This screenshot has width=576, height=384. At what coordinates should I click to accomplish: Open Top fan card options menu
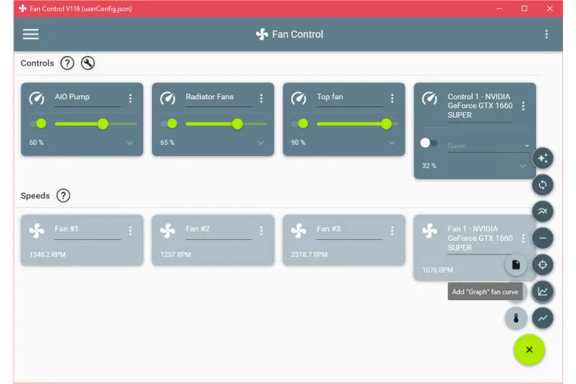coord(392,98)
